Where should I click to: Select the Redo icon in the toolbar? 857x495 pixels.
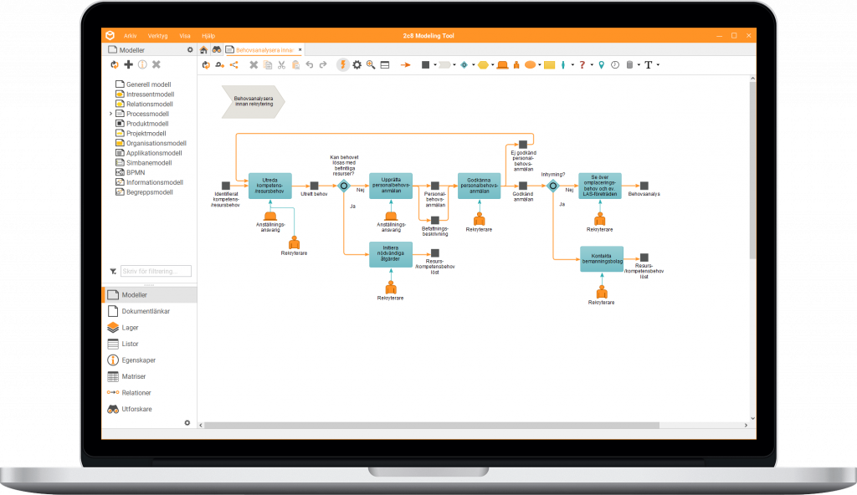(323, 64)
